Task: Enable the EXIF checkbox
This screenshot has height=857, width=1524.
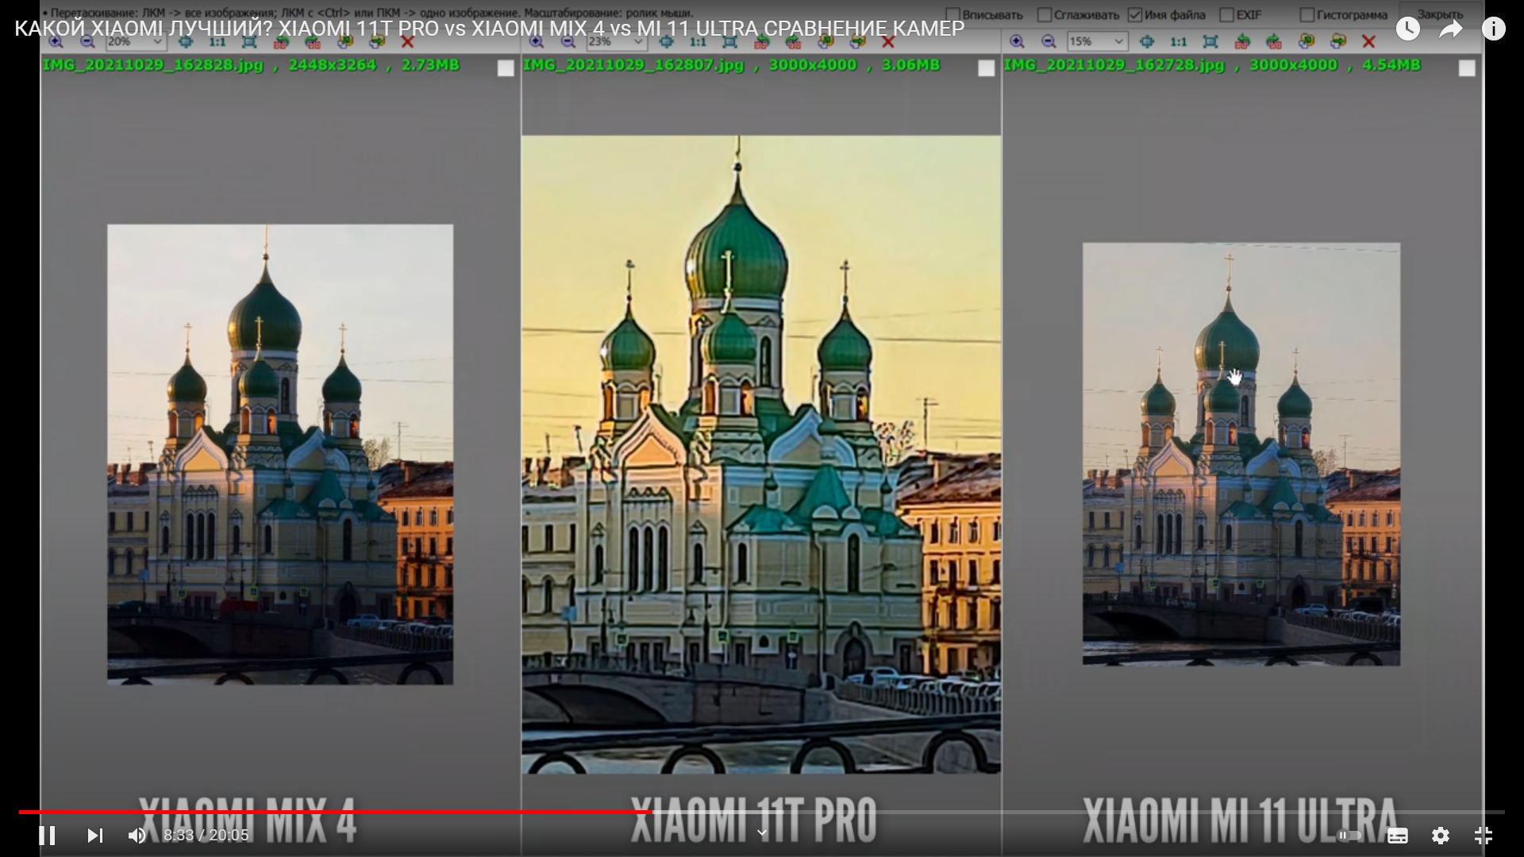Action: 1226,14
